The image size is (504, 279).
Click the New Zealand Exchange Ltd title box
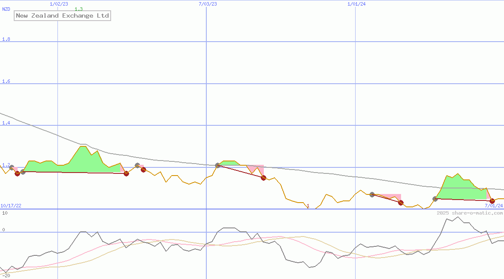pos(62,16)
